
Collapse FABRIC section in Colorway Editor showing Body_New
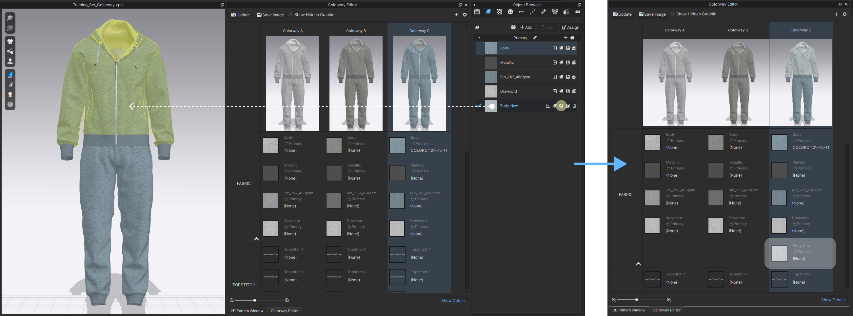638,263
